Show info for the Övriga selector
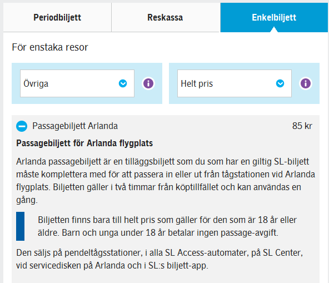The height and width of the screenshot is (283, 329). pos(148,83)
